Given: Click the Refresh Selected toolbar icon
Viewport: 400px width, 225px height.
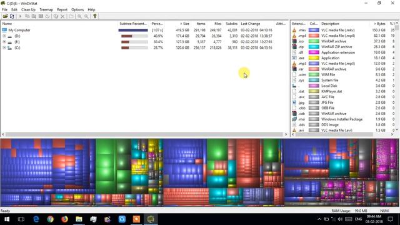Looking at the screenshot, I should 47,16.
